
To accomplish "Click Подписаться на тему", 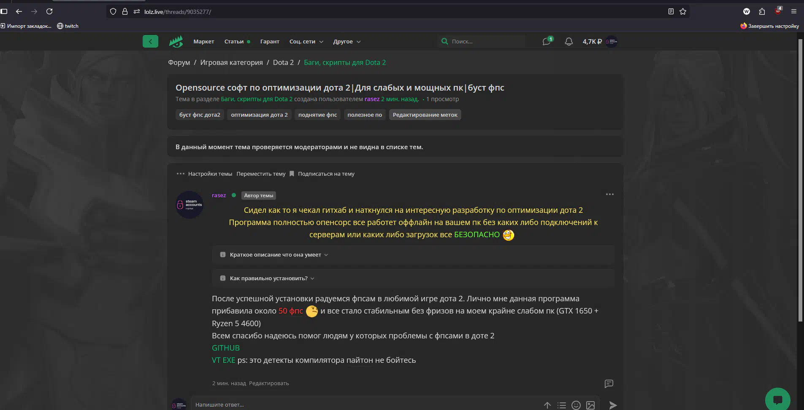I will pyautogui.click(x=326, y=174).
